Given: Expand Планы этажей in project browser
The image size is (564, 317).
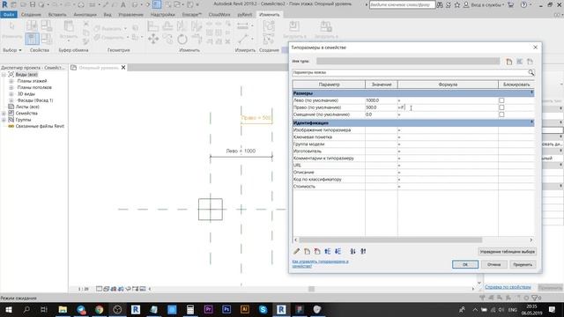Looking at the screenshot, I should point(11,81).
